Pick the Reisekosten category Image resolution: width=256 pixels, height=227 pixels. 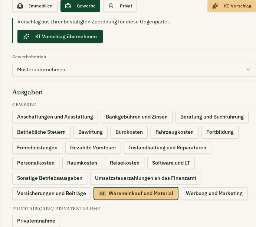coord(125,163)
